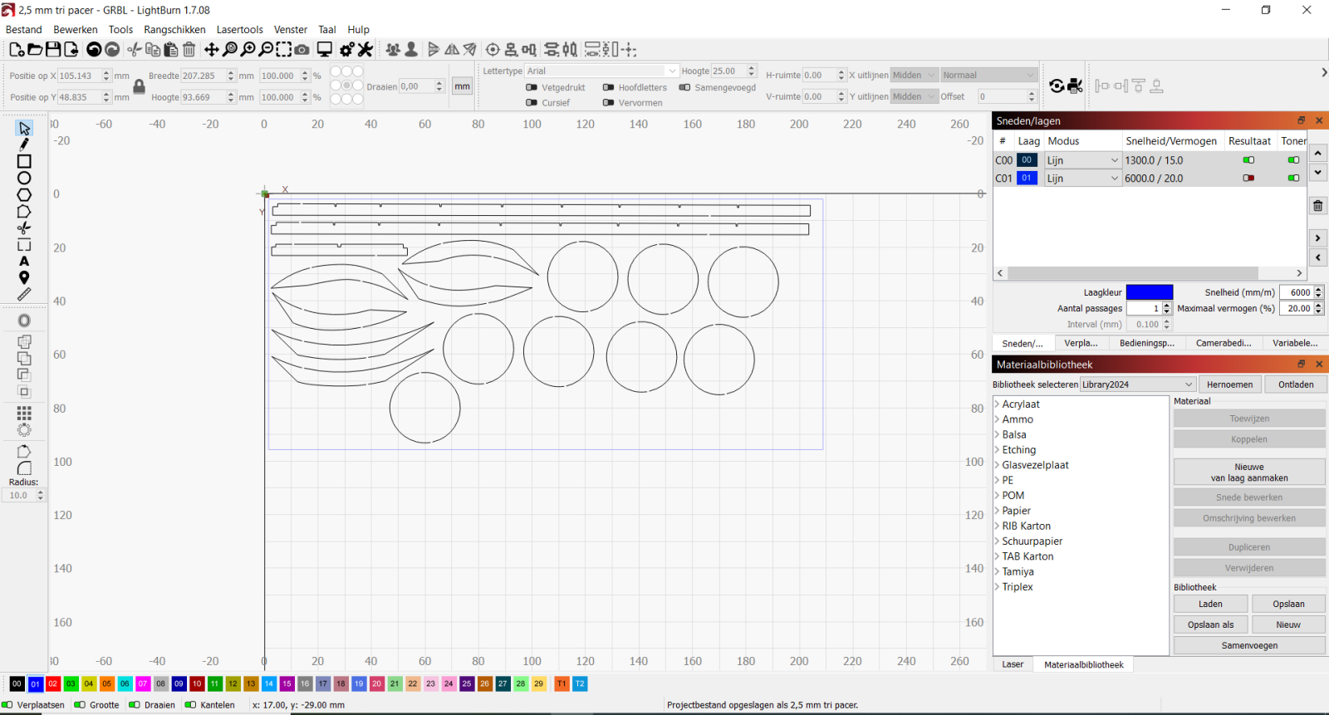Click the mm units toggle button
The width and height of the screenshot is (1329, 715).
[x=462, y=86]
